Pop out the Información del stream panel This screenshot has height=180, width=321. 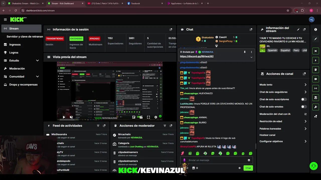304,29
